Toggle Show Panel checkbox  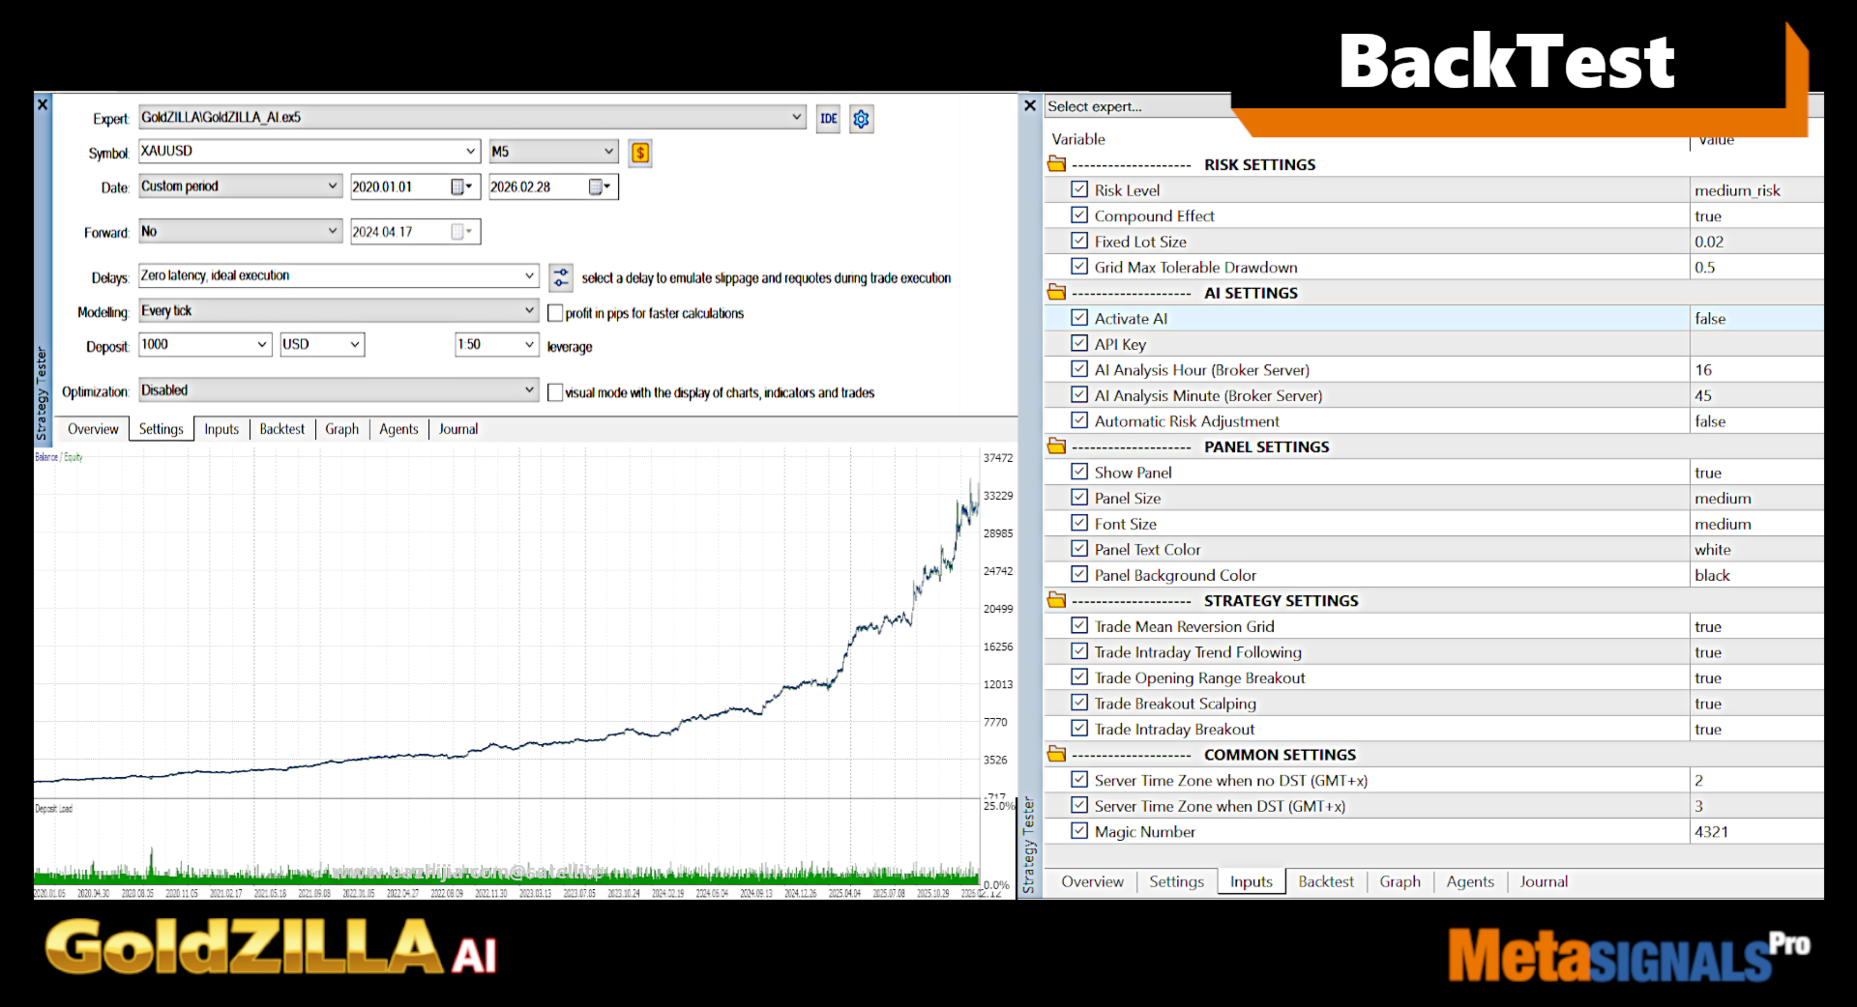click(1079, 472)
